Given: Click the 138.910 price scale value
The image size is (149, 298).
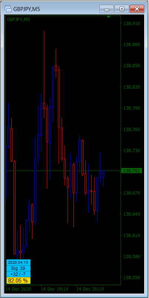Looking at the screenshot, I should click(x=132, y=24).
